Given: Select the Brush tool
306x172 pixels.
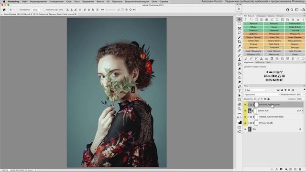Looking at the screenshot, I should point(240,55).
